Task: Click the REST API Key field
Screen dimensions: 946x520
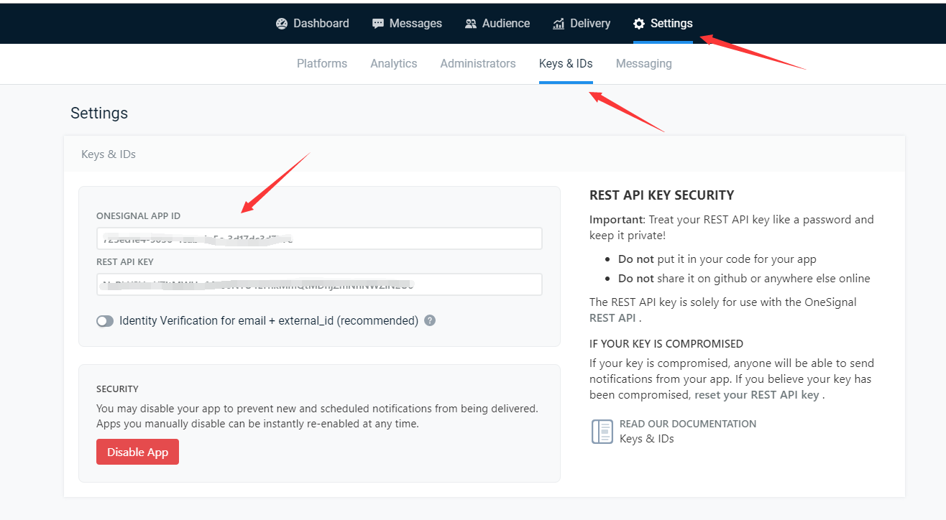Action: click(319, 284)
